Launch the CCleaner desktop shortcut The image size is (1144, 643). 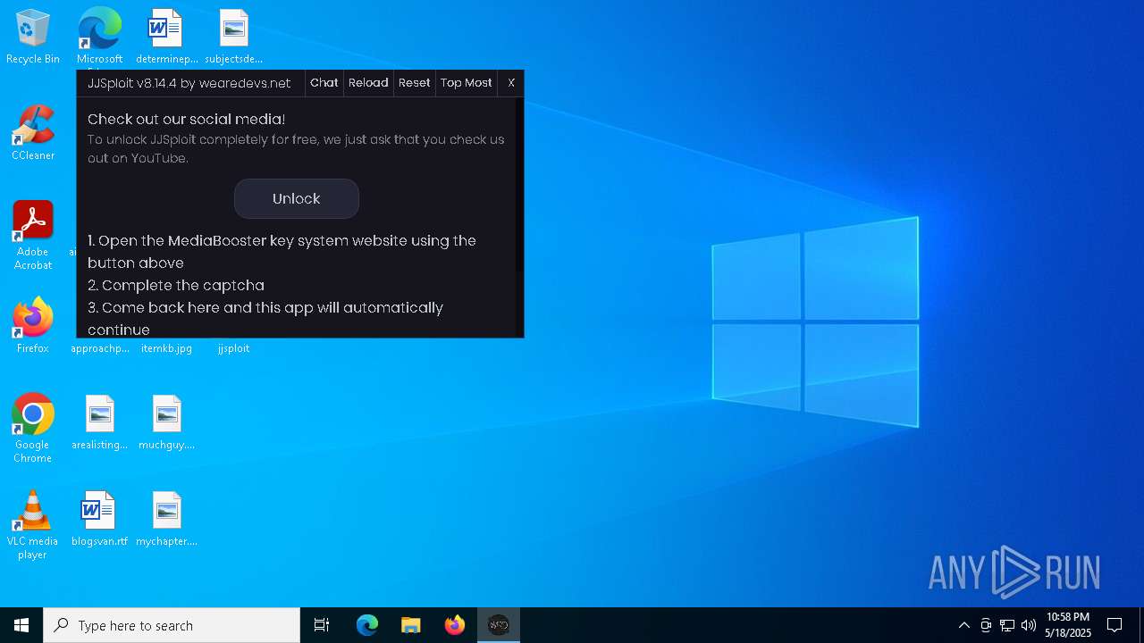[x=33, y=133]
